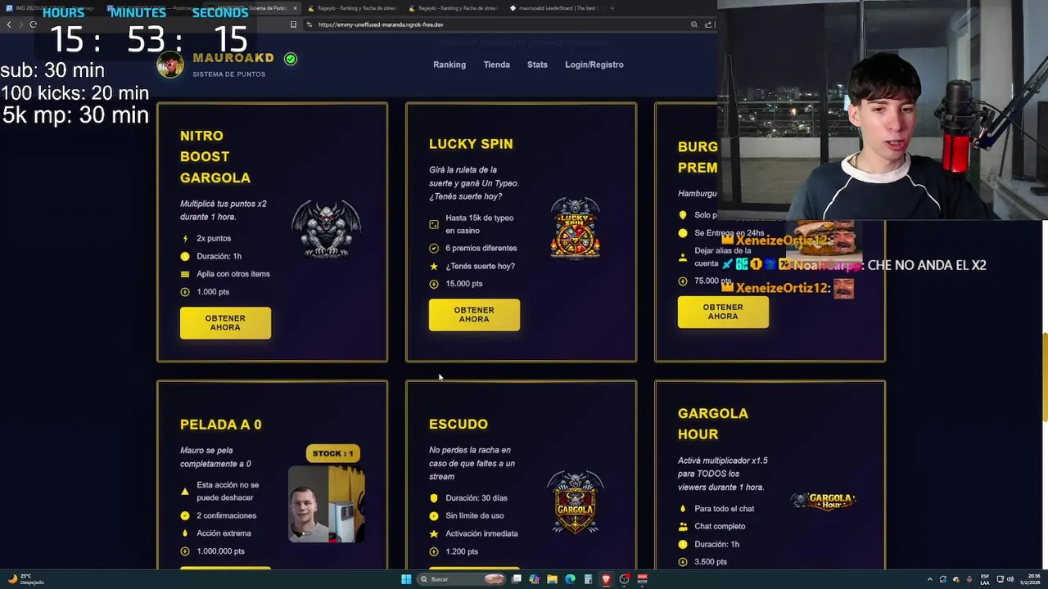This screenshot has height=589, width=1048.
Task: Click the green verified badge beside MAUROAKD
Action: pyautogui.click(x=291, y=59)
